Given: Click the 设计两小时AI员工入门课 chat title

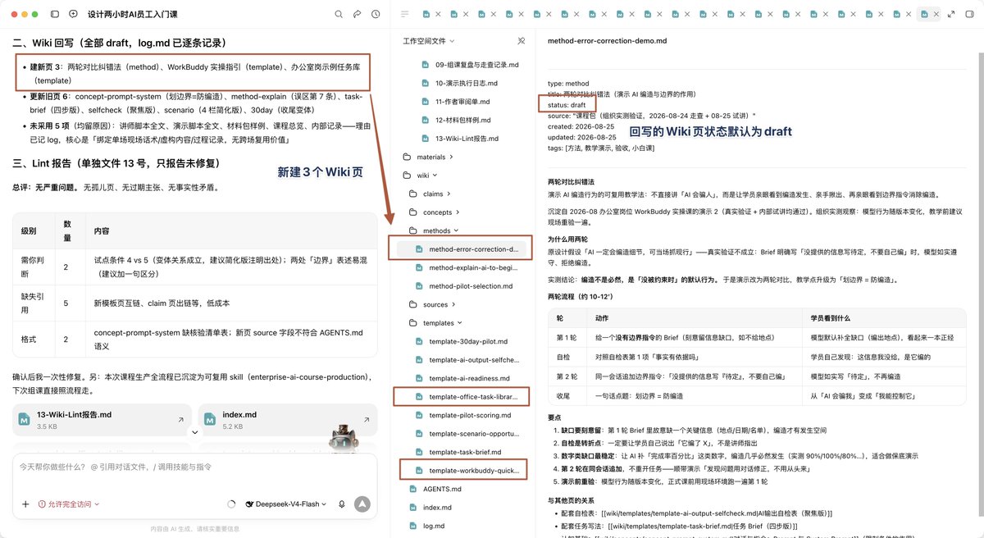Looking at the screenshot, I should [131, 15].
